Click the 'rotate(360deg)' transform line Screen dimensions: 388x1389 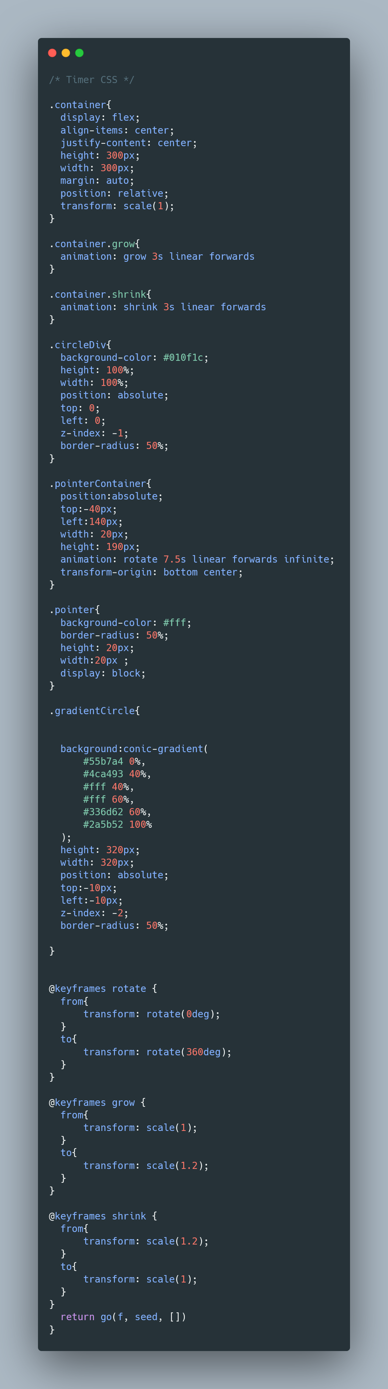(157, 1052)
